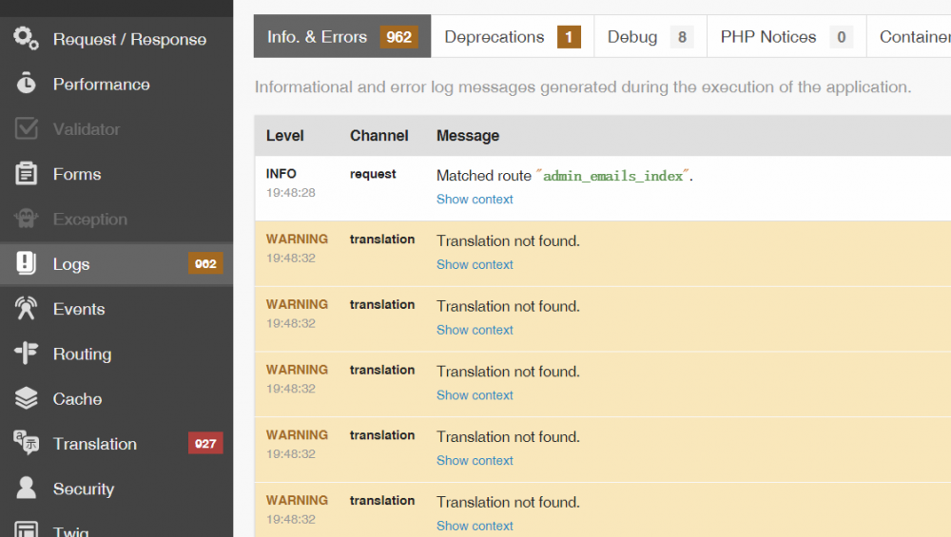Open the Events panel

tap(116, 309)
